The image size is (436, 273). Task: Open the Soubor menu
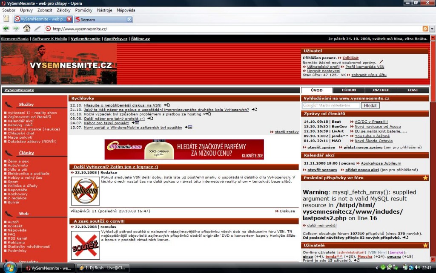[x=9, y=10]
